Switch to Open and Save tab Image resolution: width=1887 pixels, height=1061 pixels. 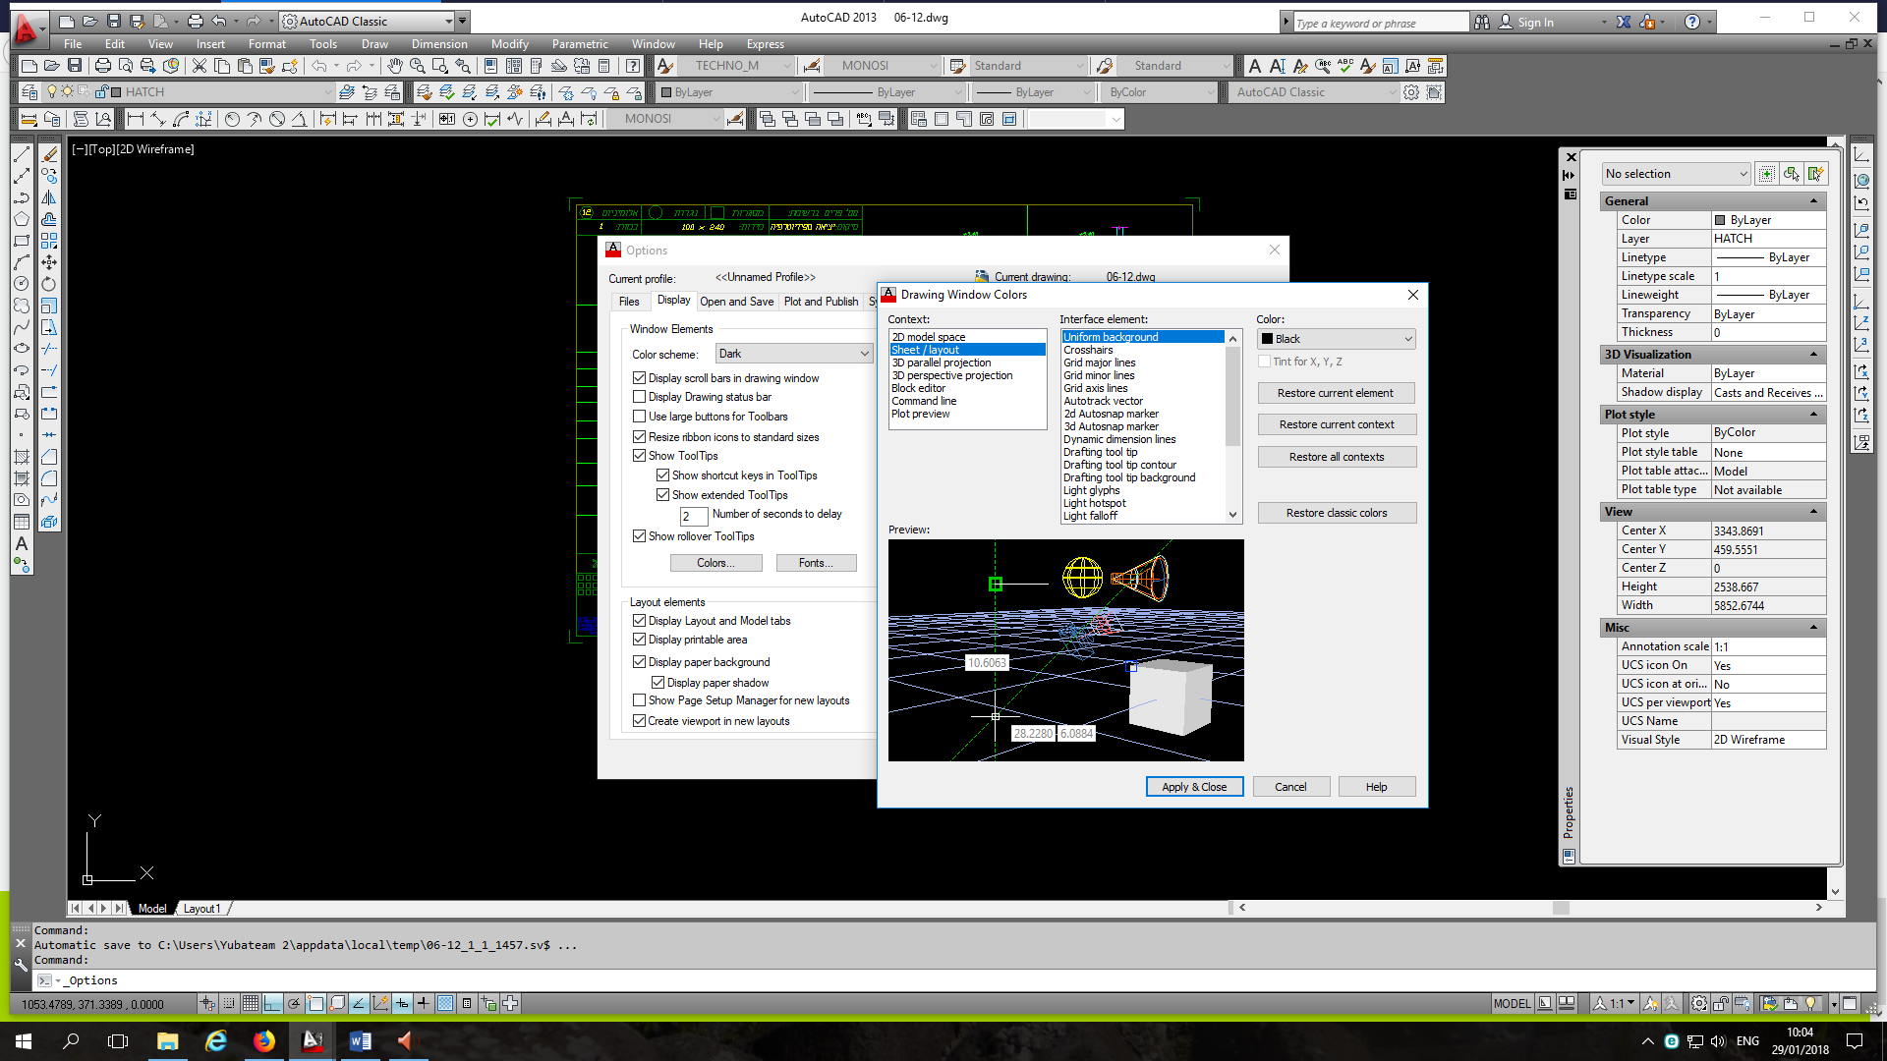tap(736, 302)
